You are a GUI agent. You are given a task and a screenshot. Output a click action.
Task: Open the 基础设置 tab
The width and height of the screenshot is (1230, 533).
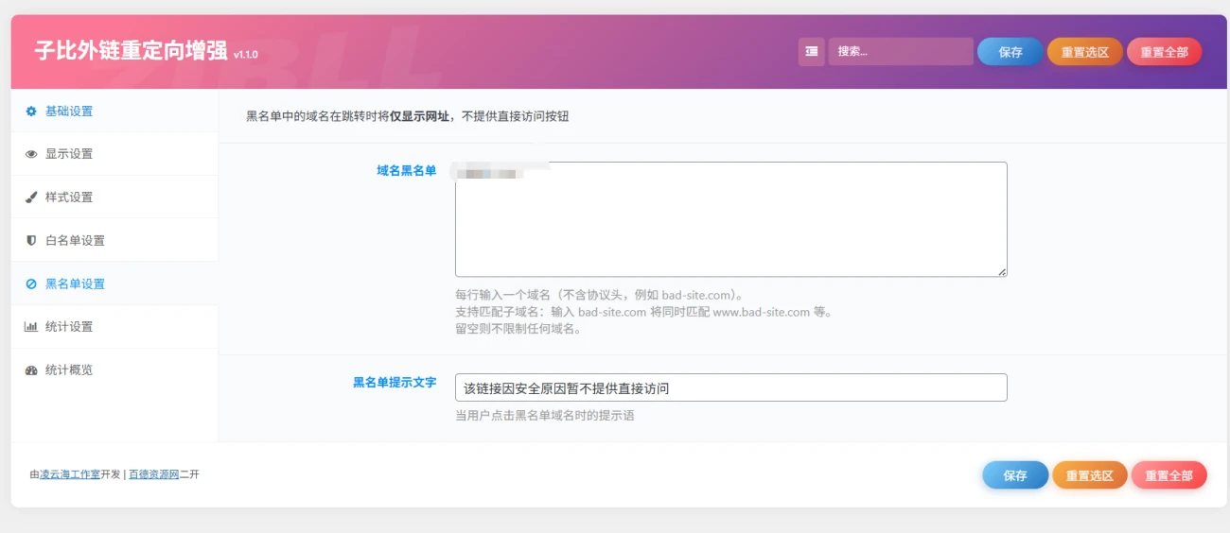[x=114, y=111]
